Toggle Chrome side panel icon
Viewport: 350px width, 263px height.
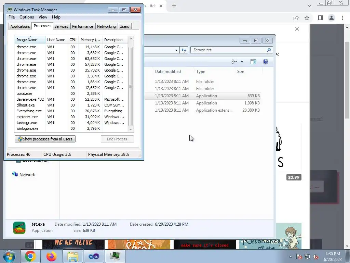click(x=321, y=18)
